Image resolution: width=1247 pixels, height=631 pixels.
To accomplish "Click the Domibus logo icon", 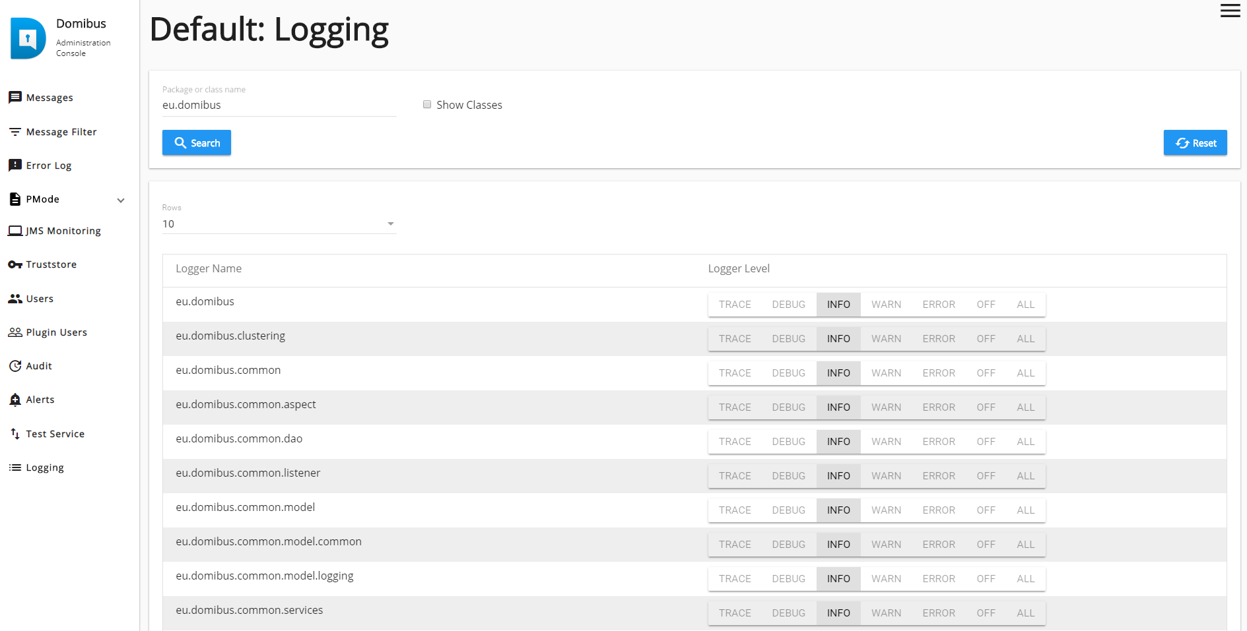I will (28, 38).
